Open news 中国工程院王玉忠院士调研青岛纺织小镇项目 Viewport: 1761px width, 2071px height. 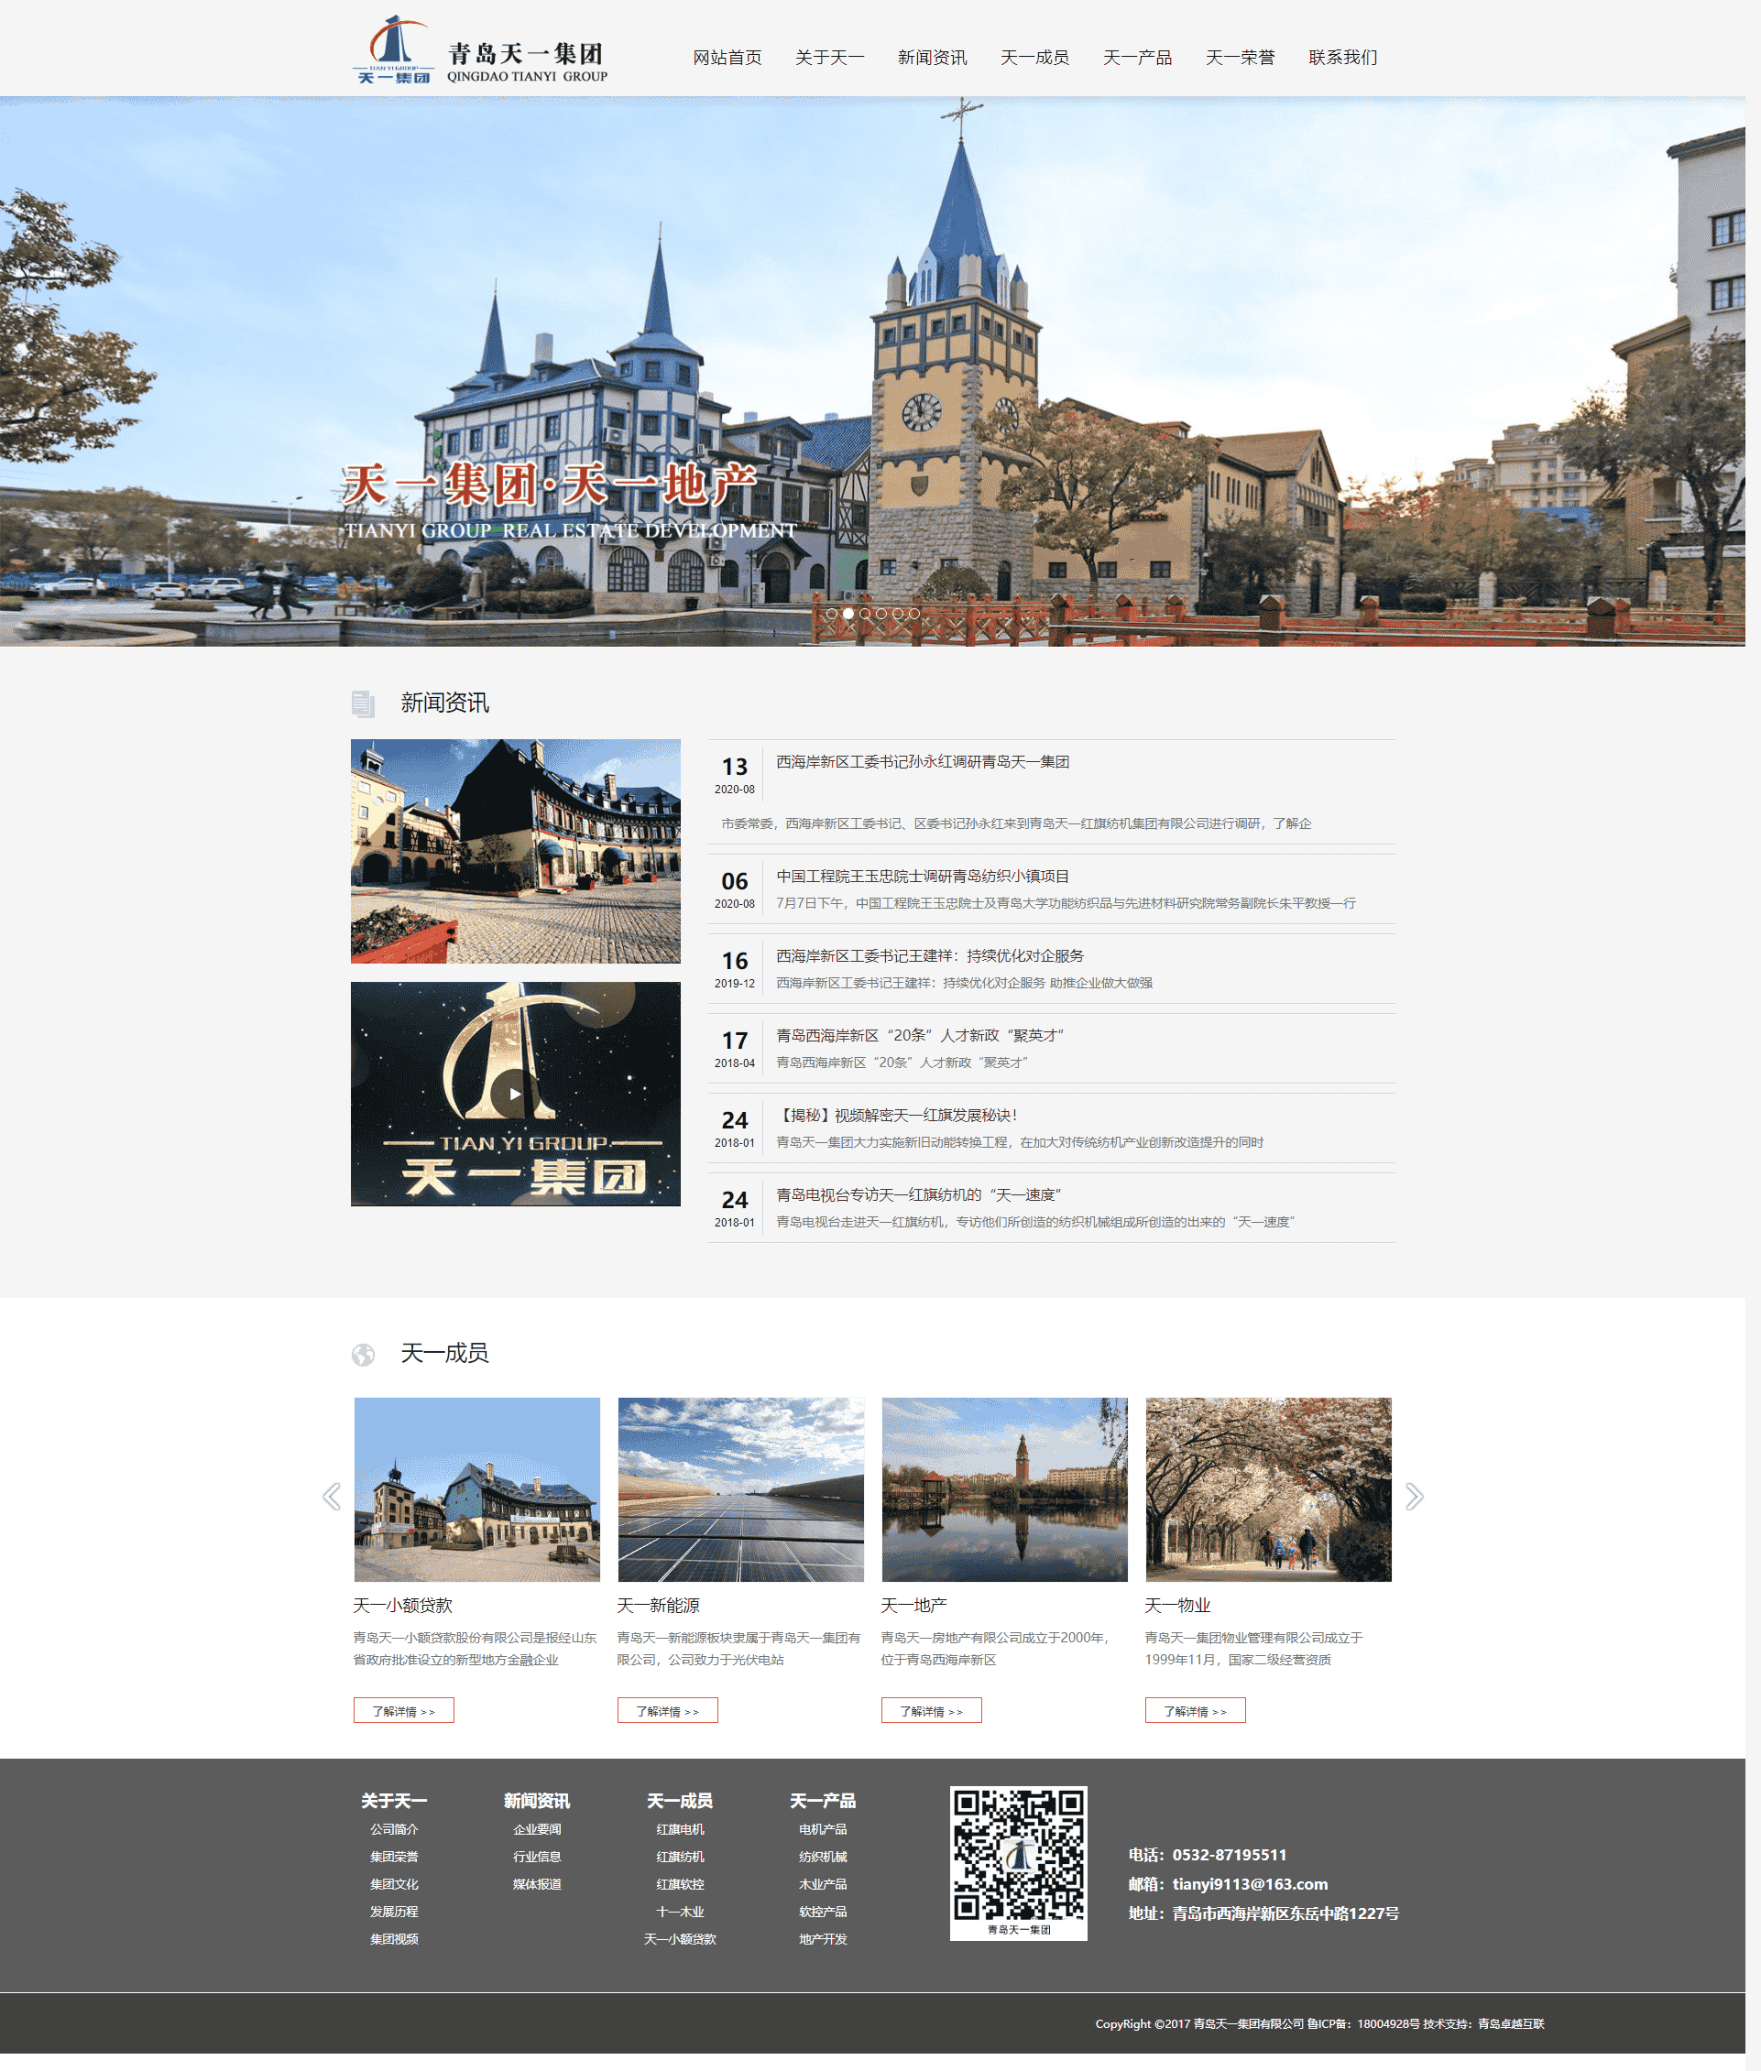pyautogui.click(x=923, y=877)
